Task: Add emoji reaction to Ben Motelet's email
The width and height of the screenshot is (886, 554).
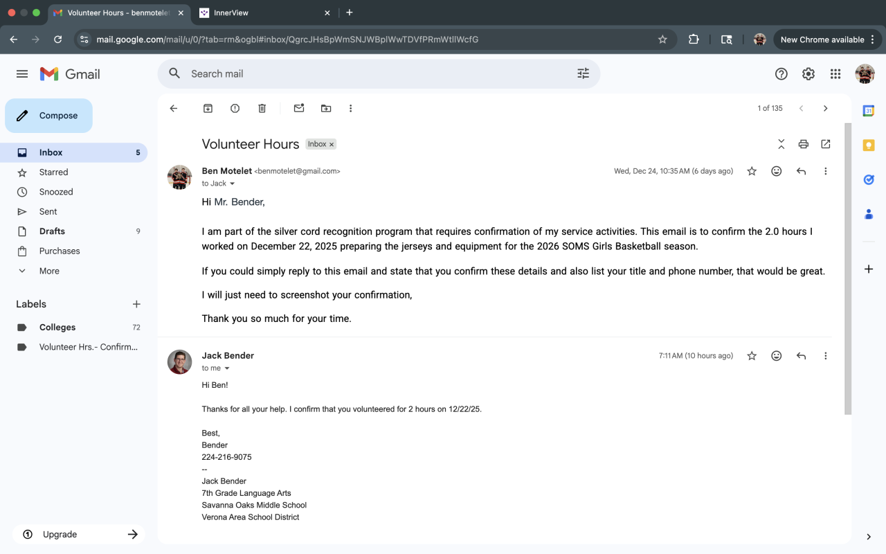Action: point(777,171)
